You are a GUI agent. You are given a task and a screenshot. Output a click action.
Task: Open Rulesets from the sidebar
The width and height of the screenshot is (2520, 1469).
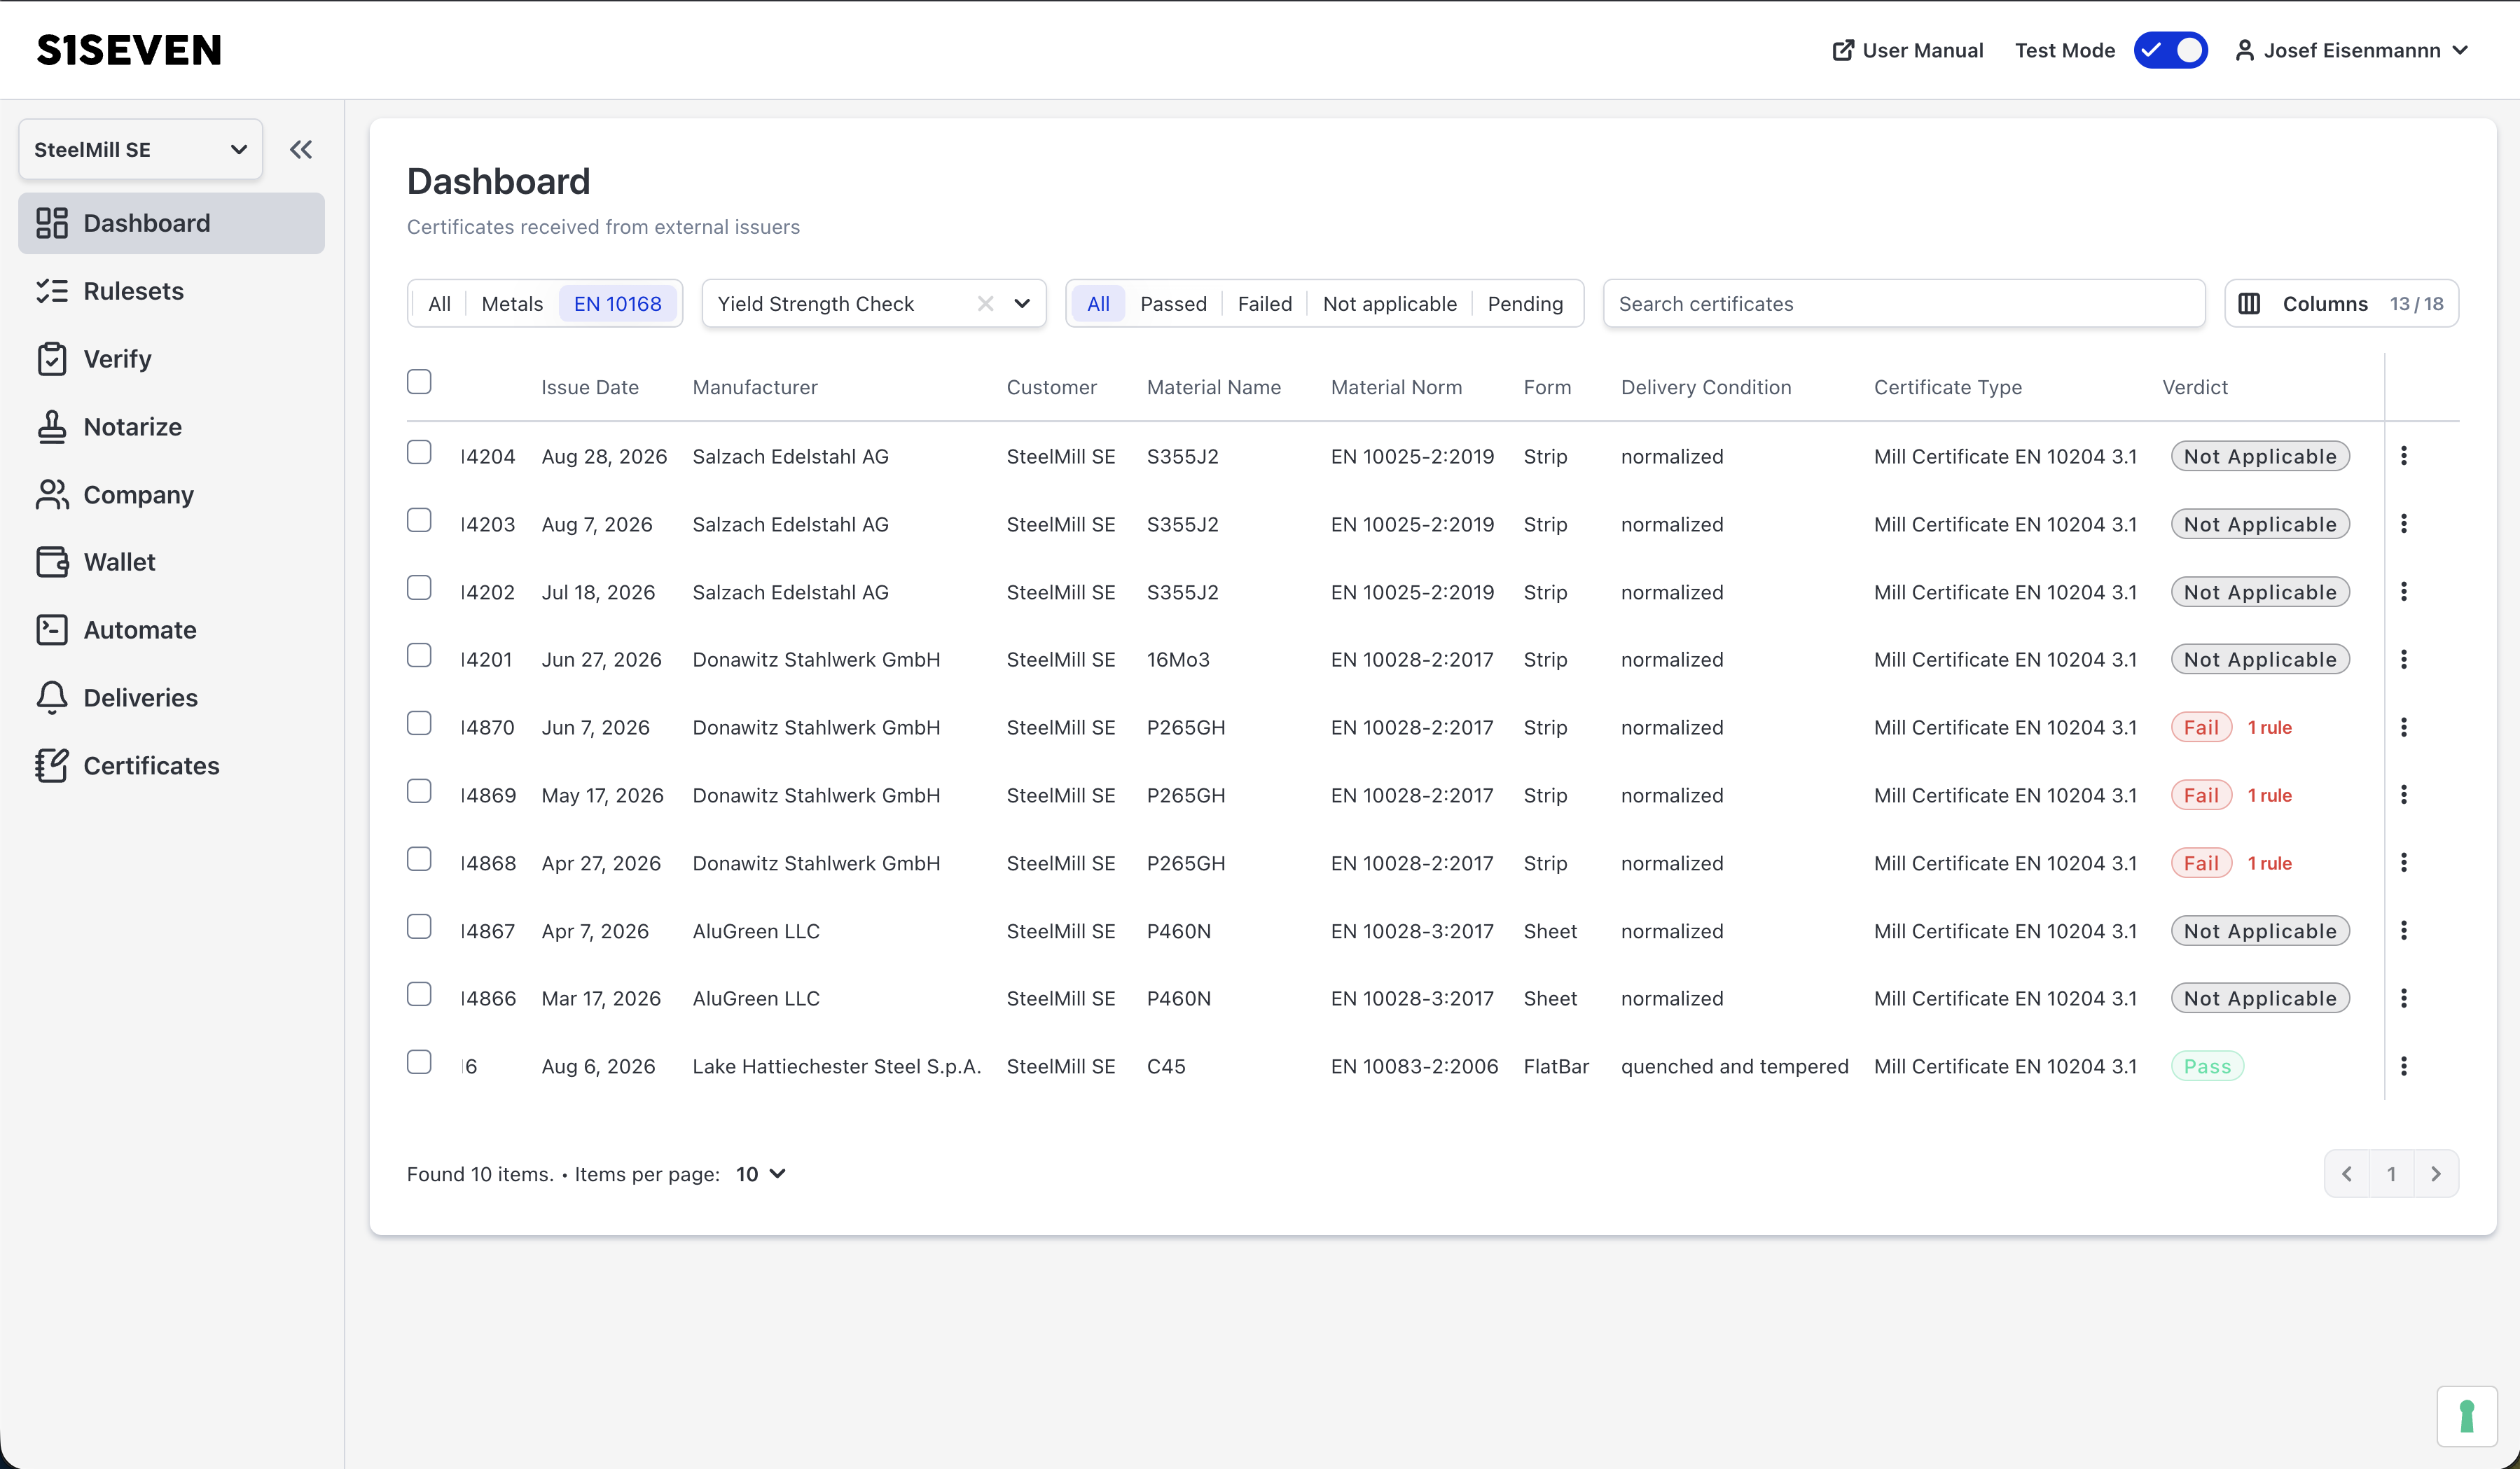tap(171, 291)
